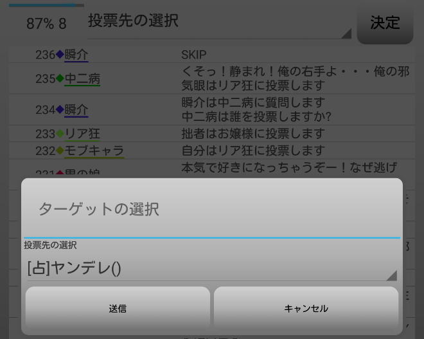Tap the underlined 中二病 player name
This screenshot has height=339, width=424.
[x=82, y=79]
